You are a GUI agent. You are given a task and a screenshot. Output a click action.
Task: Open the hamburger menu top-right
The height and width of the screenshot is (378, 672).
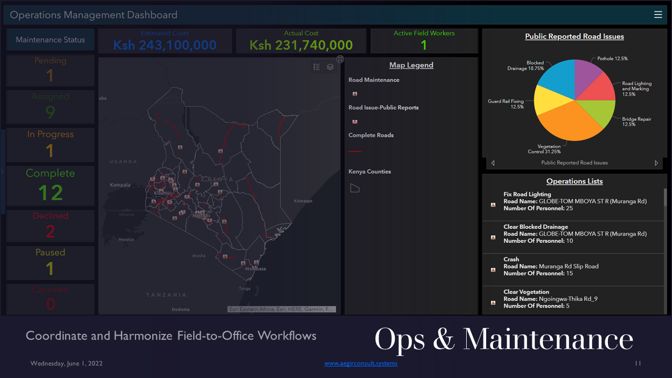(x=658, y=15)
